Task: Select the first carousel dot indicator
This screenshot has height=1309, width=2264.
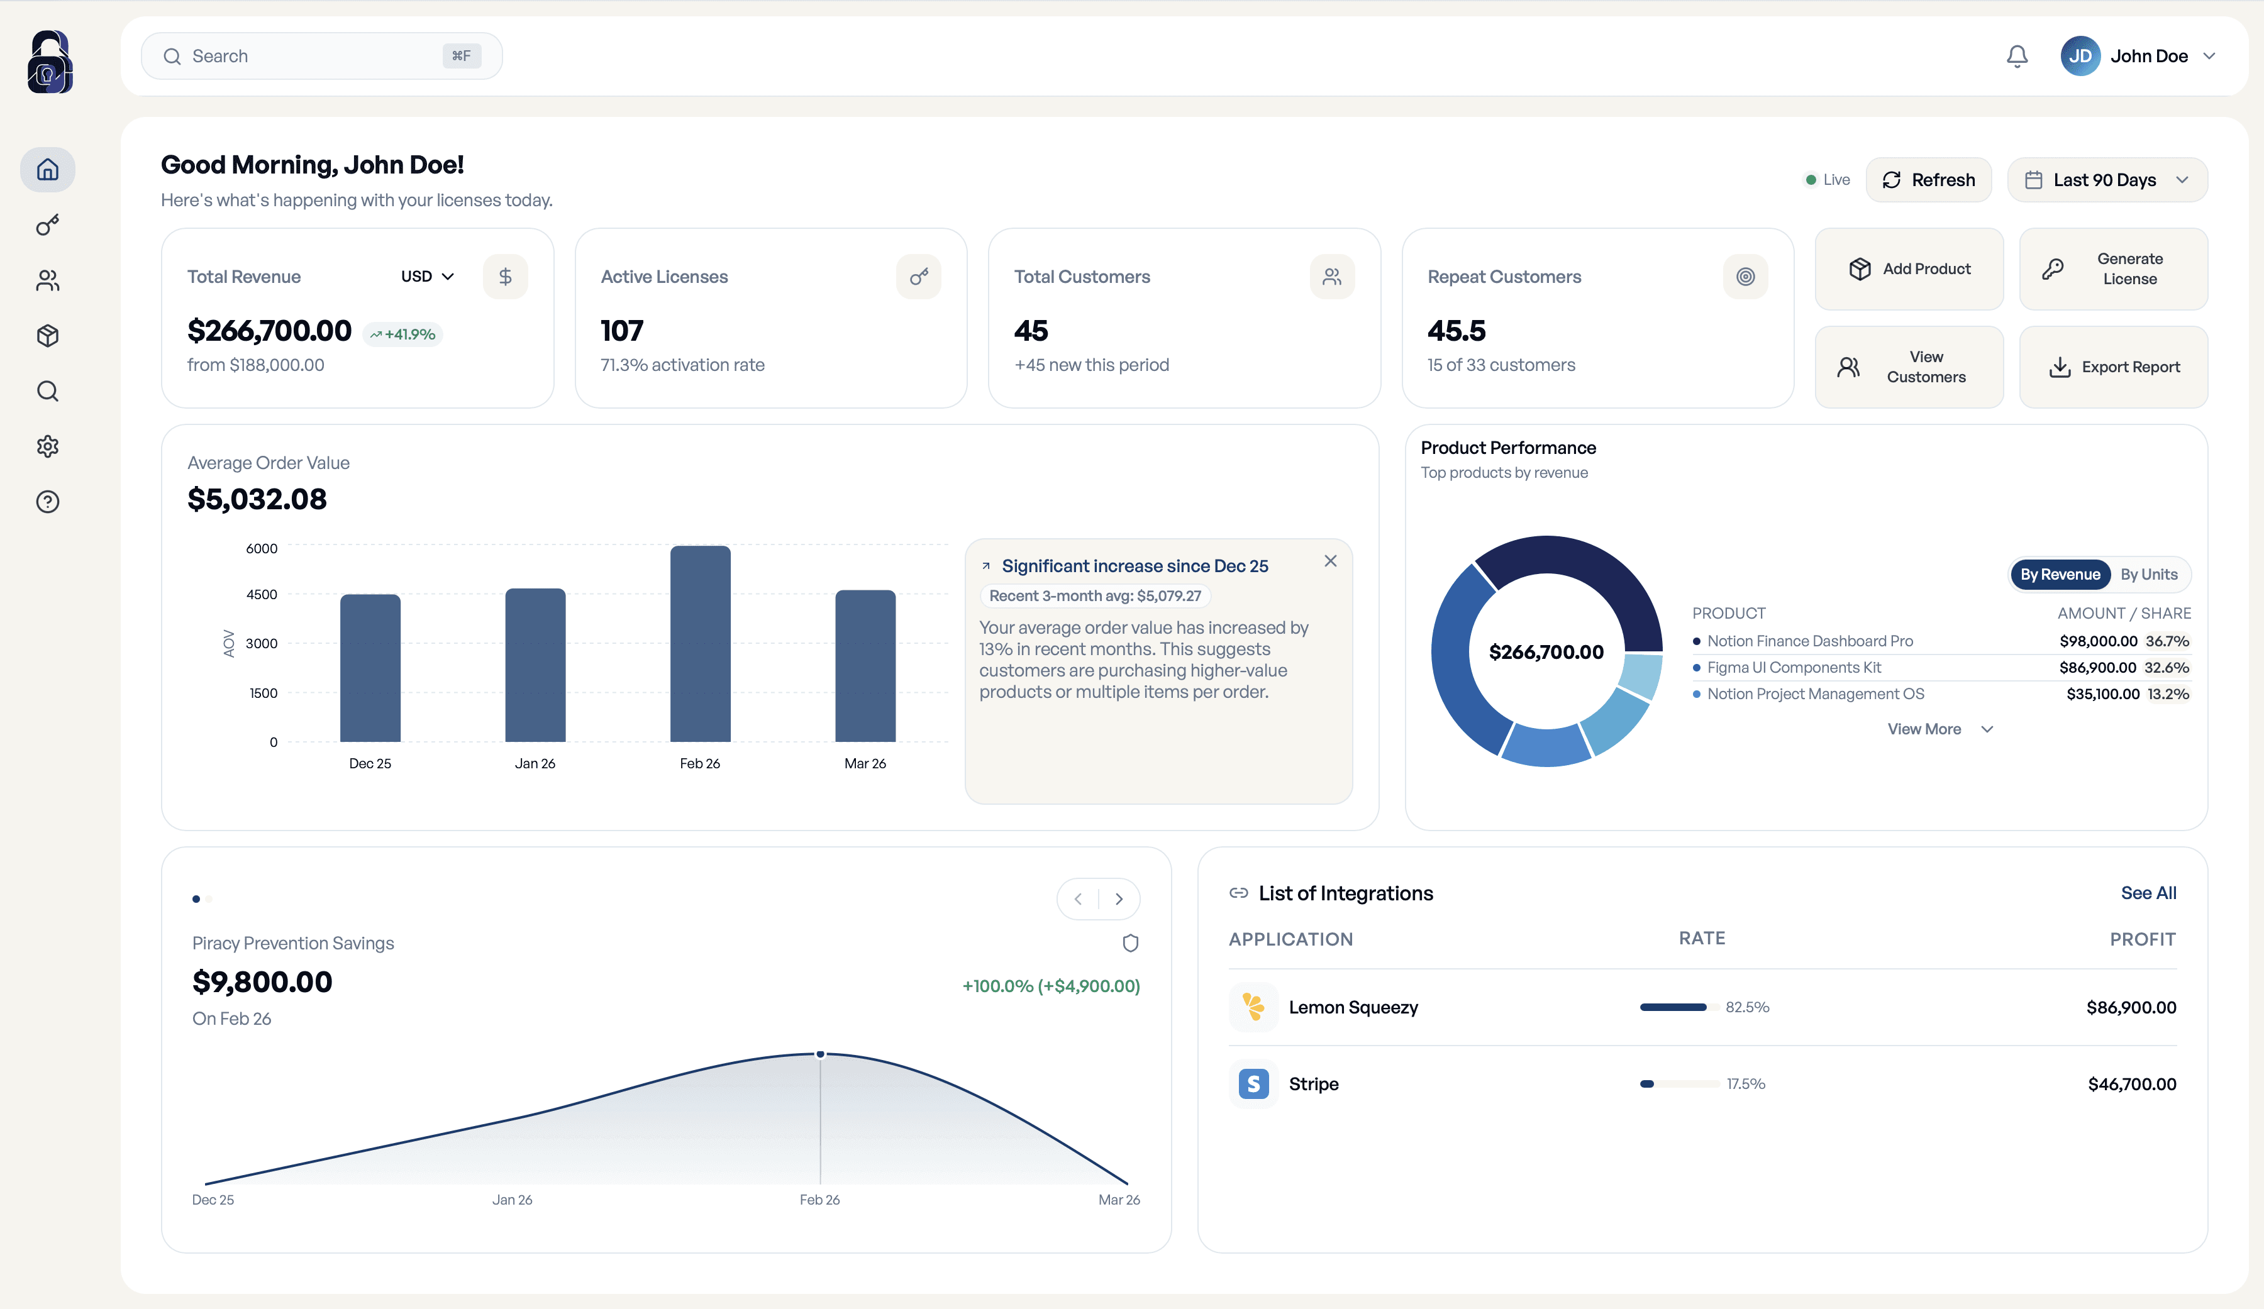Action: point(196,899)
